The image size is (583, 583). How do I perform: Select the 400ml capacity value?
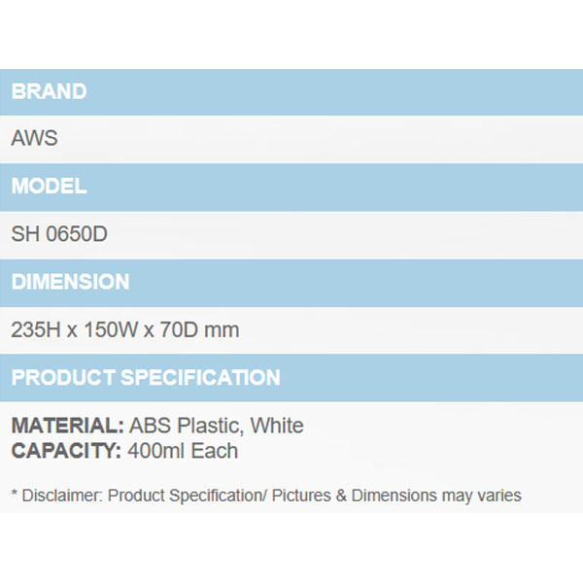tap(154, 451)
